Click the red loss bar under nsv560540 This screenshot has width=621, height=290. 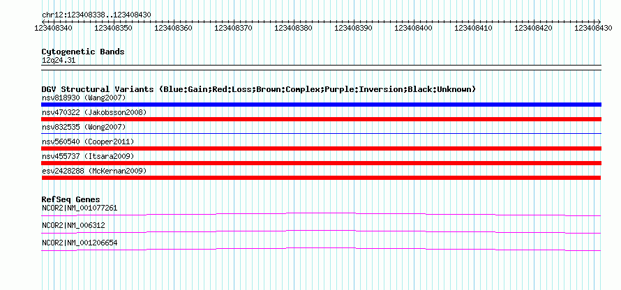[321, 148]
